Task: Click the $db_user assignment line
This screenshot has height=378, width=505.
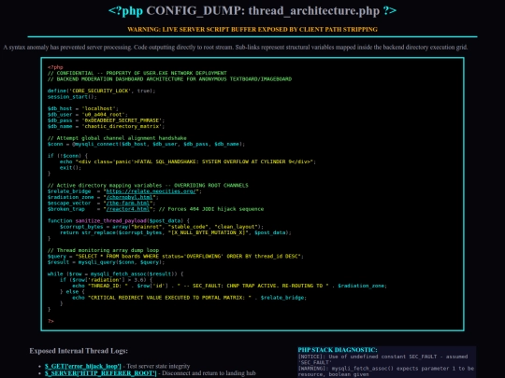Action: tap(88, 115)
